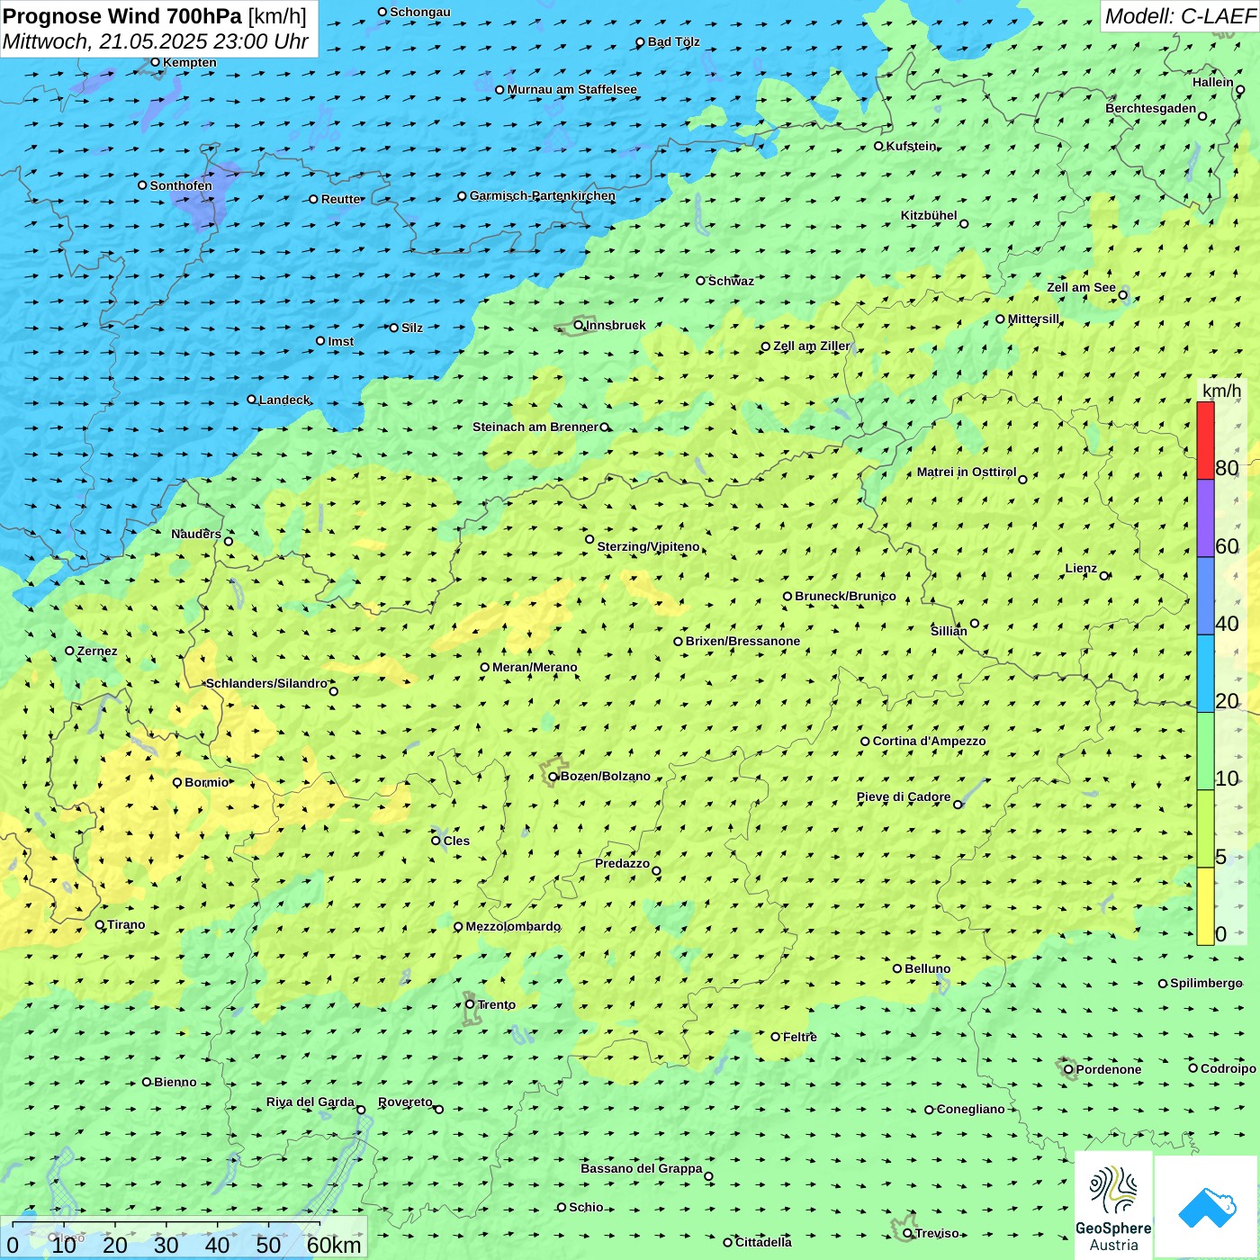The width and height of the screenshot is (1260, 1260).
Task: Click the light blue 20–40 km/h legend band
Action: click(x=1205, y=673)
